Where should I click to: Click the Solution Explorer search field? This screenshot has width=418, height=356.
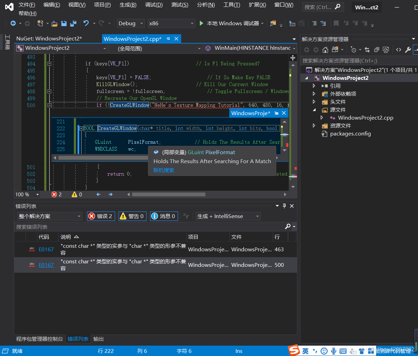[359, 61]
